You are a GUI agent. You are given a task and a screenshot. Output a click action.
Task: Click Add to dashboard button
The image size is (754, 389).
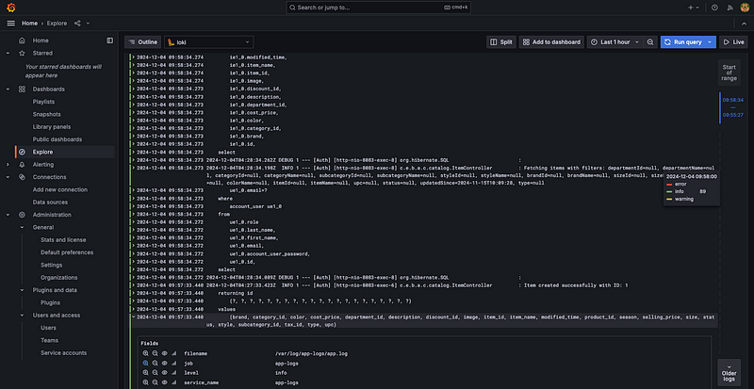coord(551,42)
